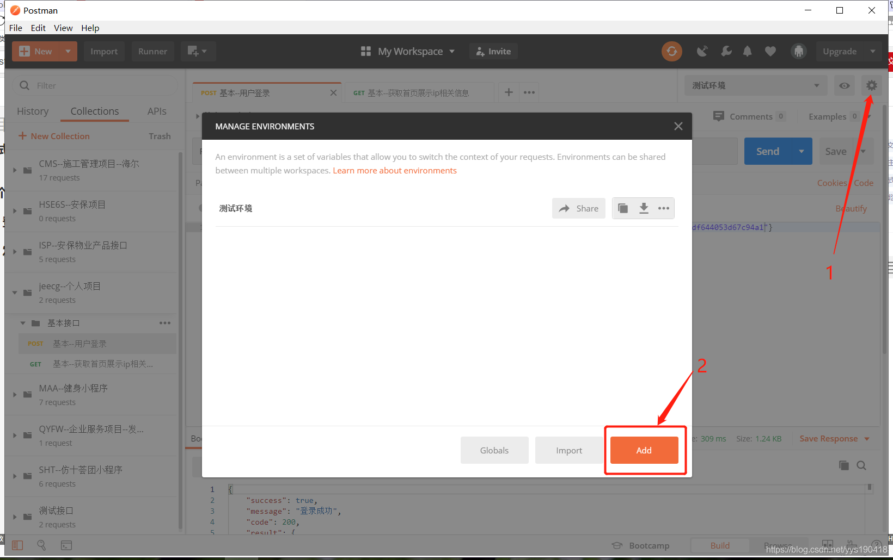Click the sidebar collections scrollbar
The height and width of the screenshot is (560, 893).
click(x=180, y=340)
